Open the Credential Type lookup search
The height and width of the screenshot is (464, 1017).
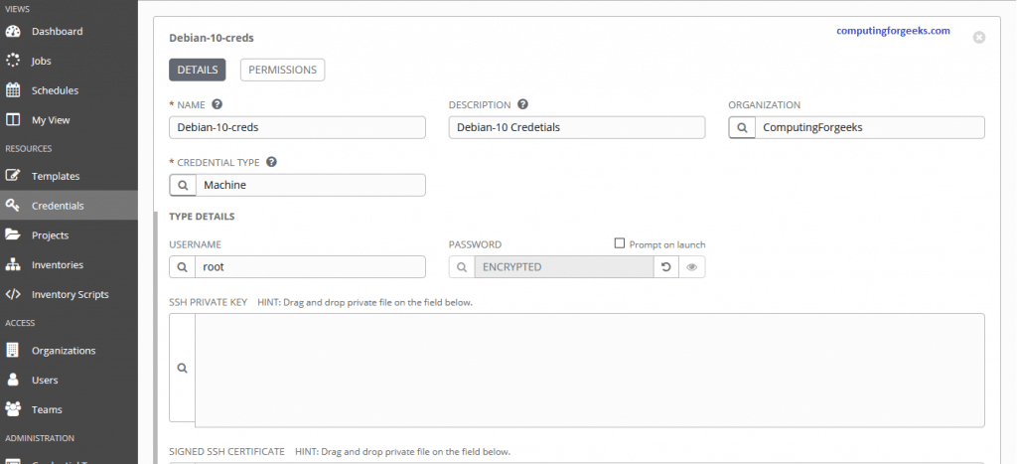(x=183, y=185)
